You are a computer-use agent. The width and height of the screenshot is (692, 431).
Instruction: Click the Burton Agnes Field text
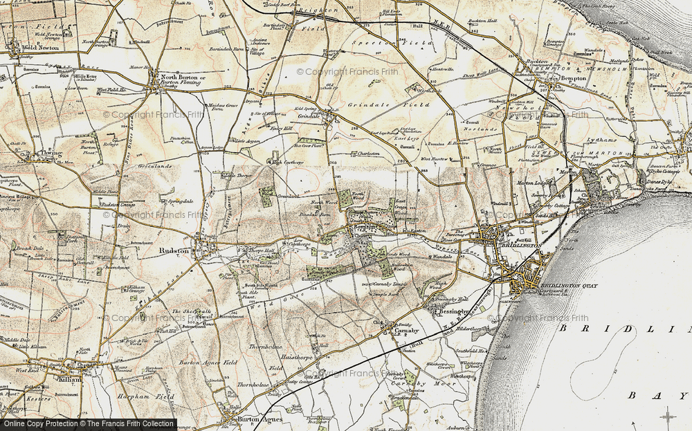pyautogui.click(x=208, y=363)
